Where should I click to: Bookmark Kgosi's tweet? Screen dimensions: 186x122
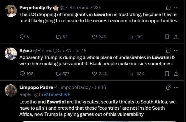point(167,74)
